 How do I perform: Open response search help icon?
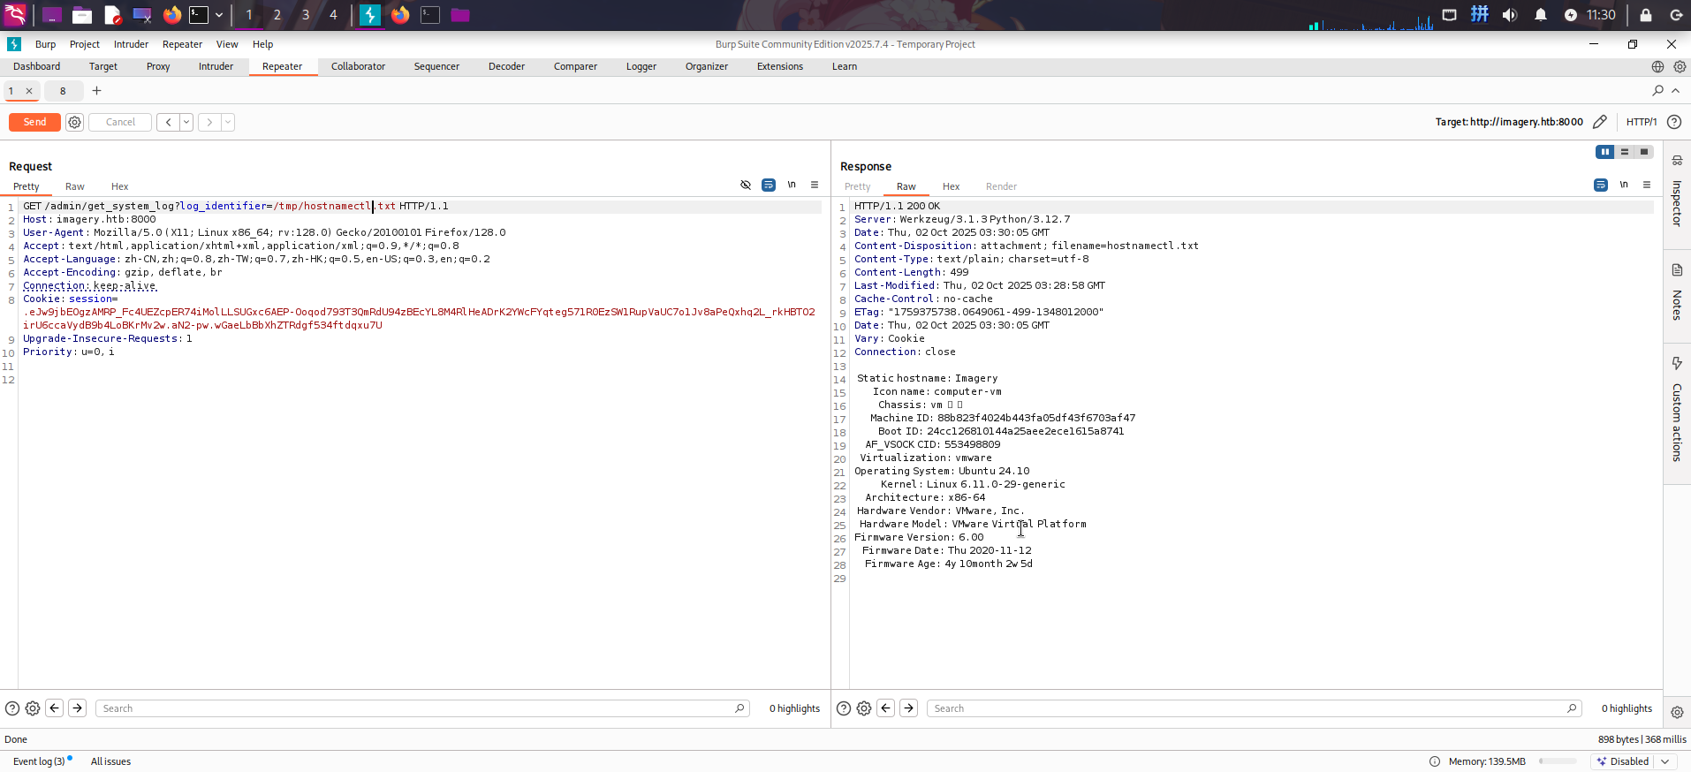844,708
